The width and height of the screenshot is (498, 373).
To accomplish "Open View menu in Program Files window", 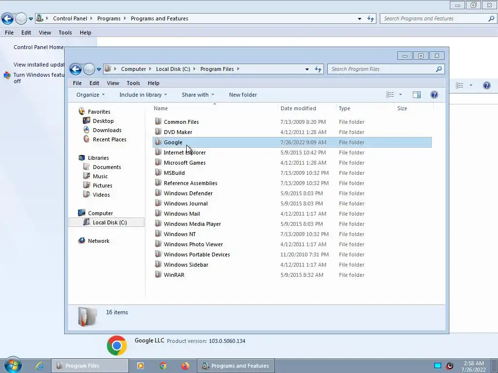I will (x=113, y=83).
